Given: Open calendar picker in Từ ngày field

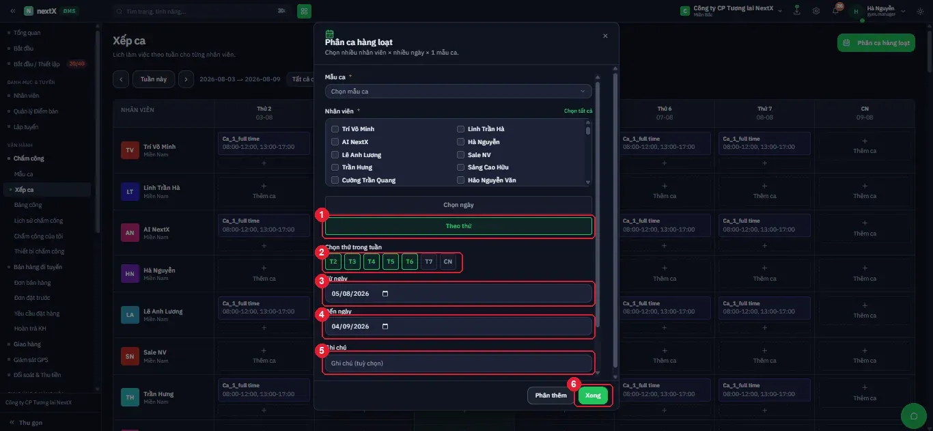Looking at the screenshot, I should (385, 294).
